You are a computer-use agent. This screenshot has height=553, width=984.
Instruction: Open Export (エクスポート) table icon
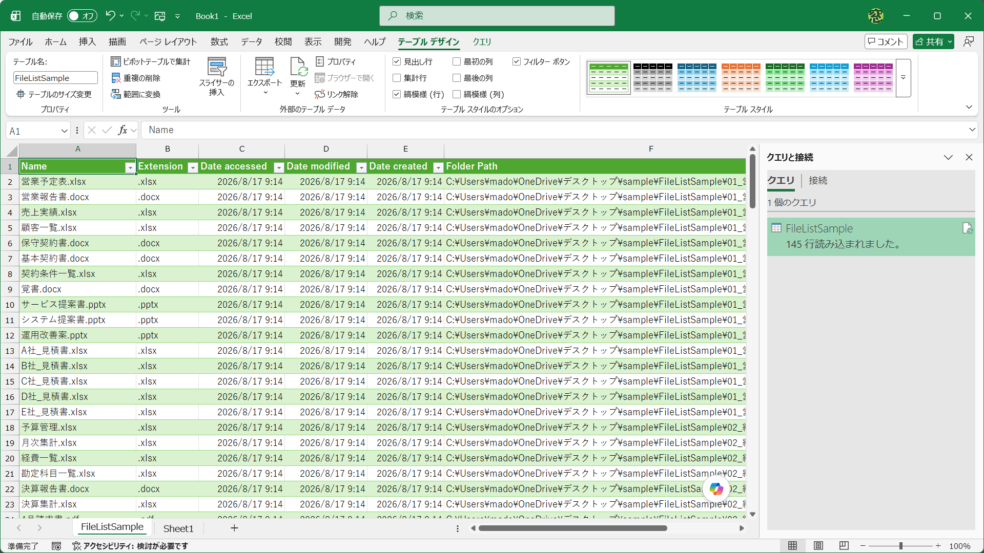click(x=264, y=67)
